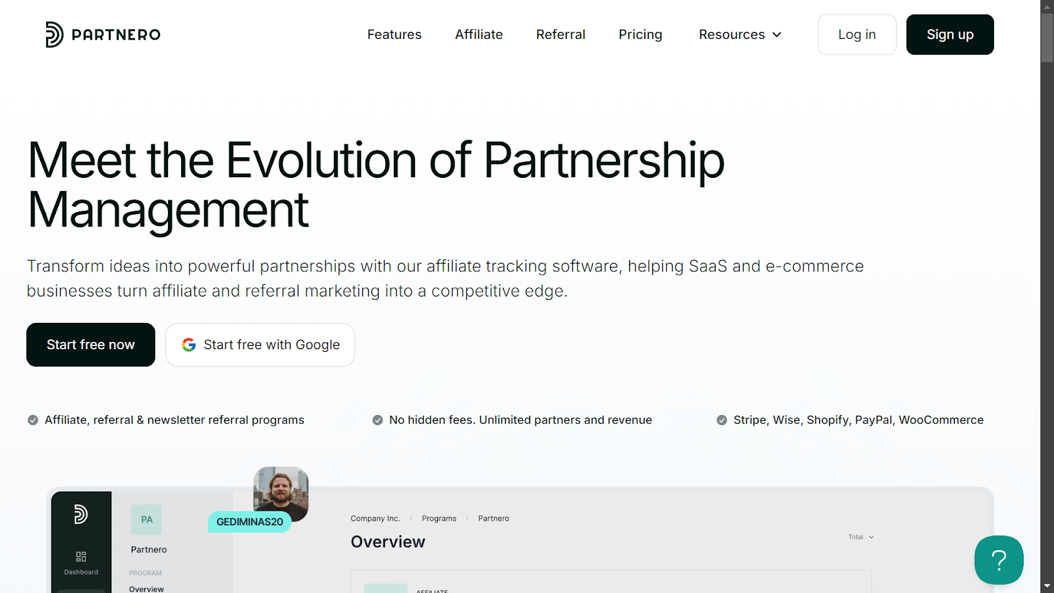Open the help chat bubble with question mark
This screenshot has height=593, width=1054.
[x=998, y=560]
